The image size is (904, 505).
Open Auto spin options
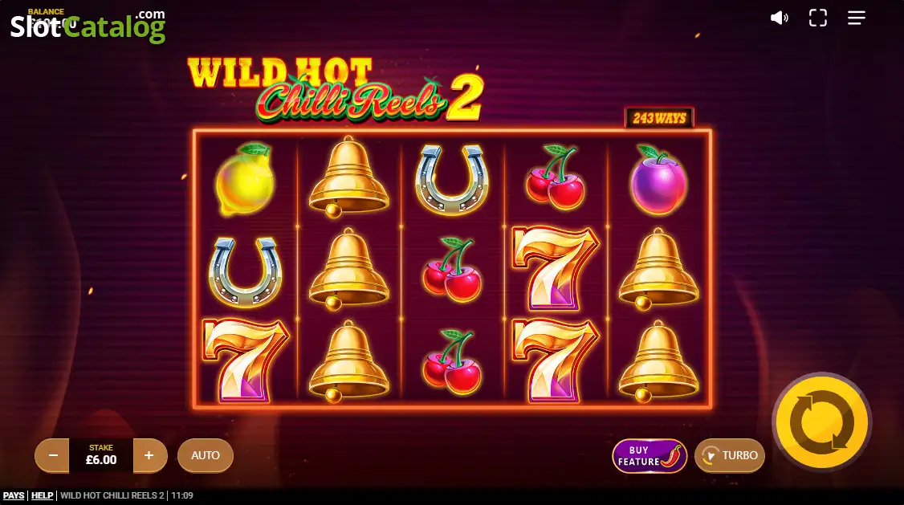[x=206, y=455]
